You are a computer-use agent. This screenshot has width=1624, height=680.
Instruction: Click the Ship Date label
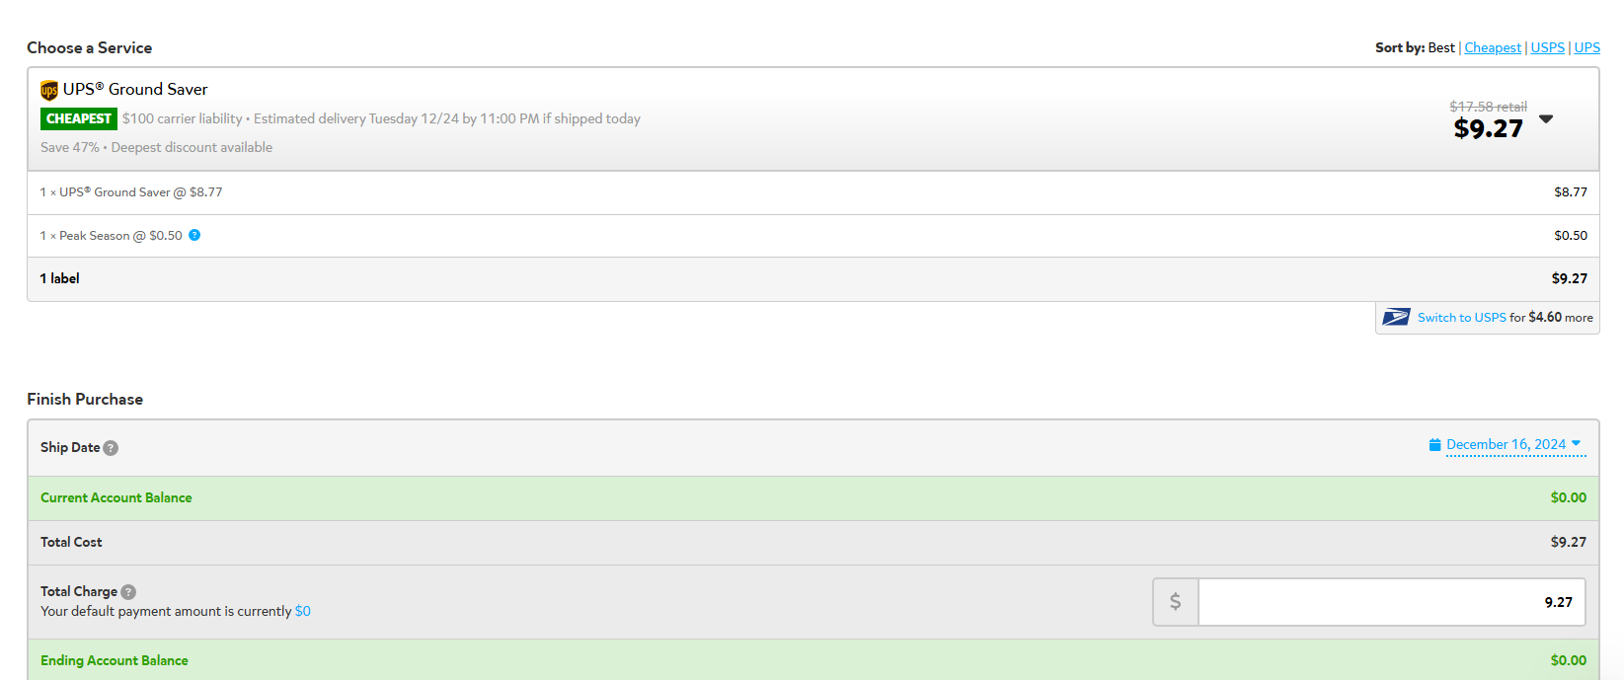pyautogui.click(x=70, y=447)
